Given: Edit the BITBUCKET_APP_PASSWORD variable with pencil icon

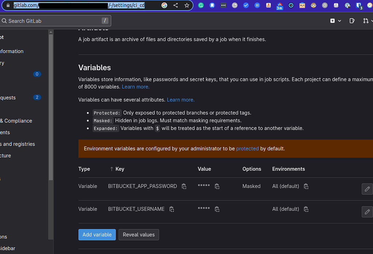Looking at the screenshot, I should 367,189.
